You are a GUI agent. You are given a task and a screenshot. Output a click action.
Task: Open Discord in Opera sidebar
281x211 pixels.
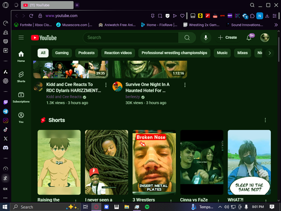[x=6, y=148]
